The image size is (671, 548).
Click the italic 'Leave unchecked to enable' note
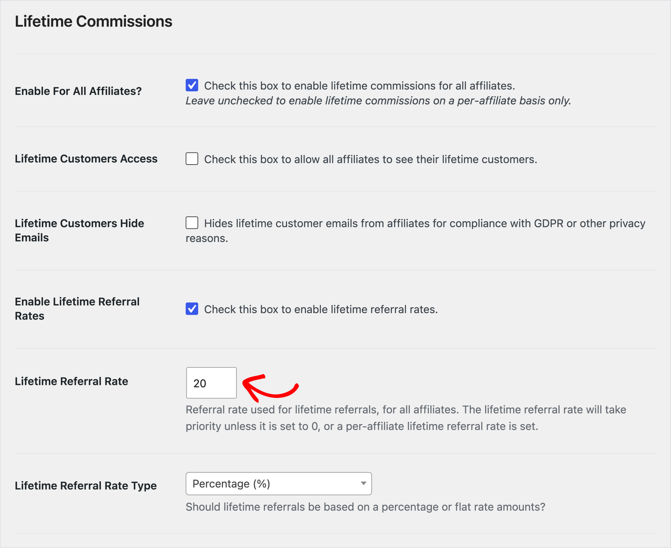tap(378, 101)
